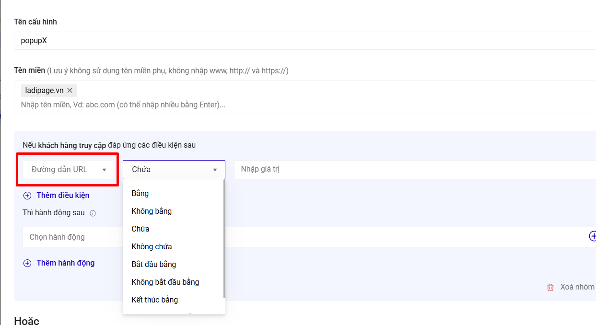Select Không bằng from the operator list
This screenshot has width=596, height=325.
[174, 211]
